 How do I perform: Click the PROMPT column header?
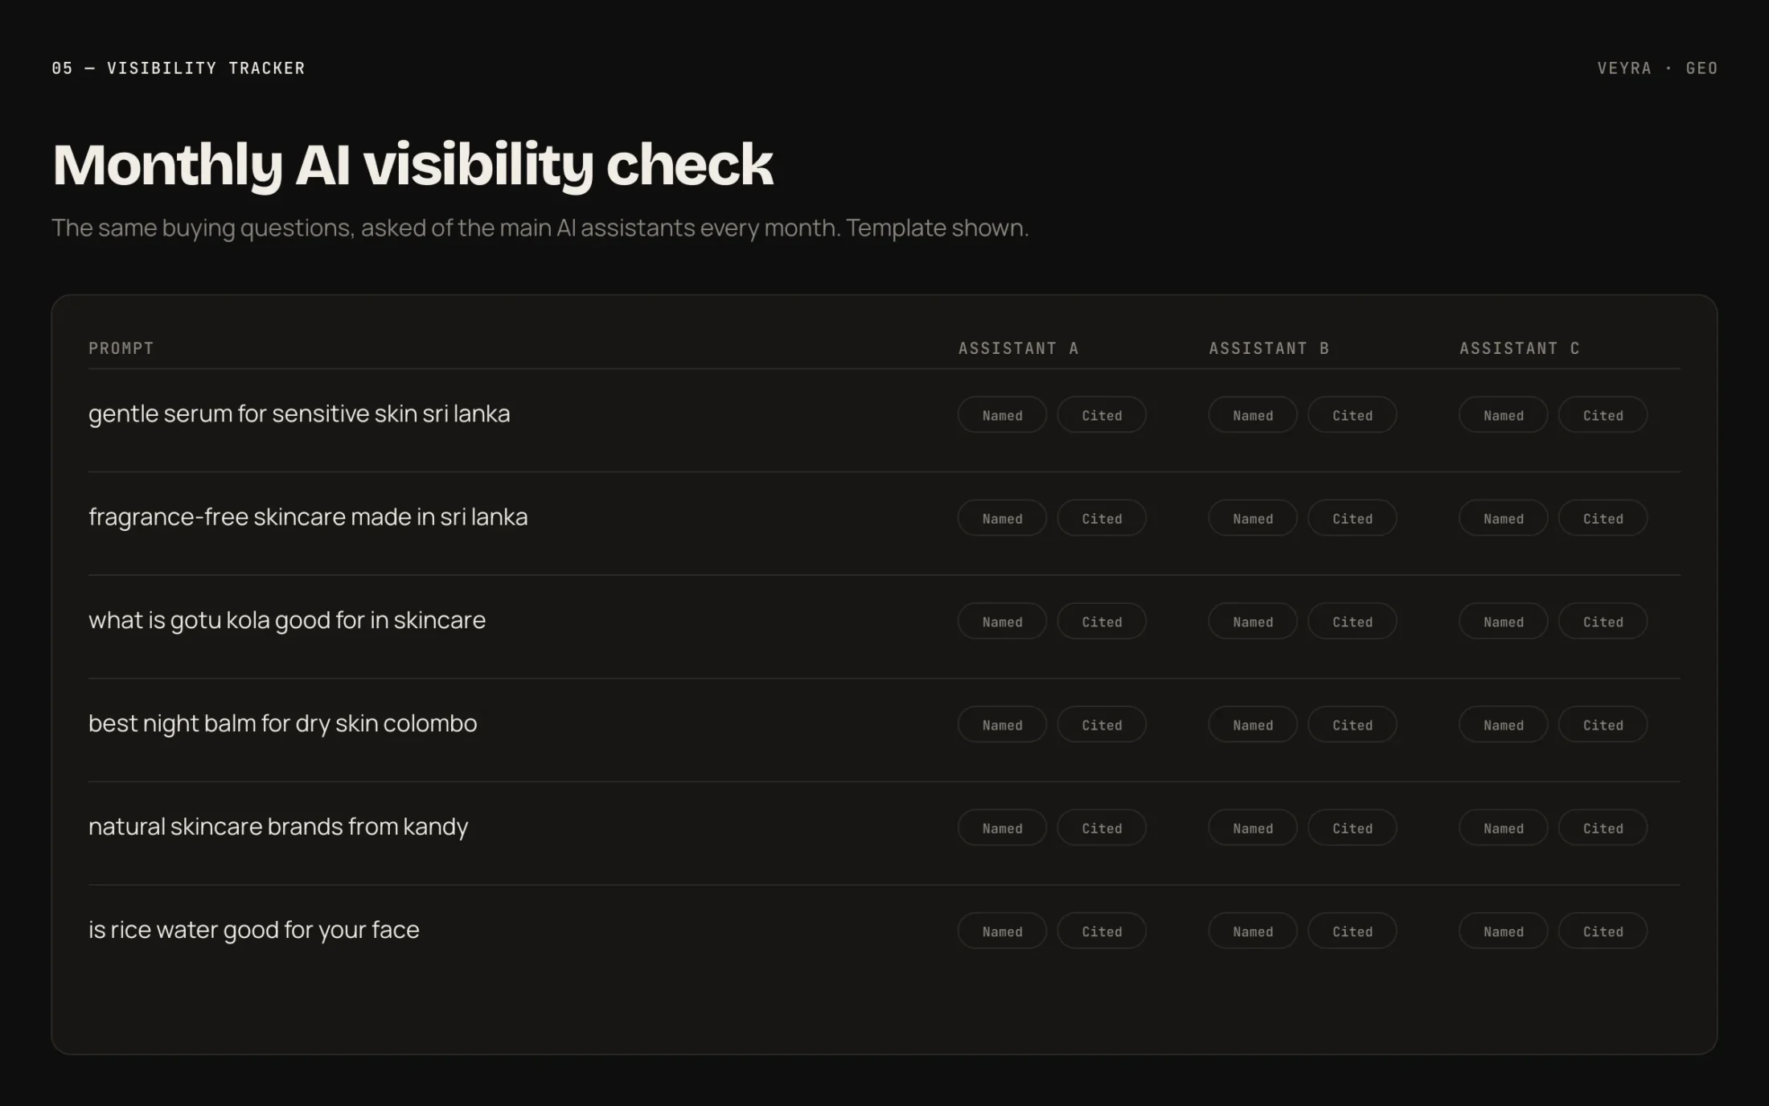pyautogui.click(x=121, y=348)
